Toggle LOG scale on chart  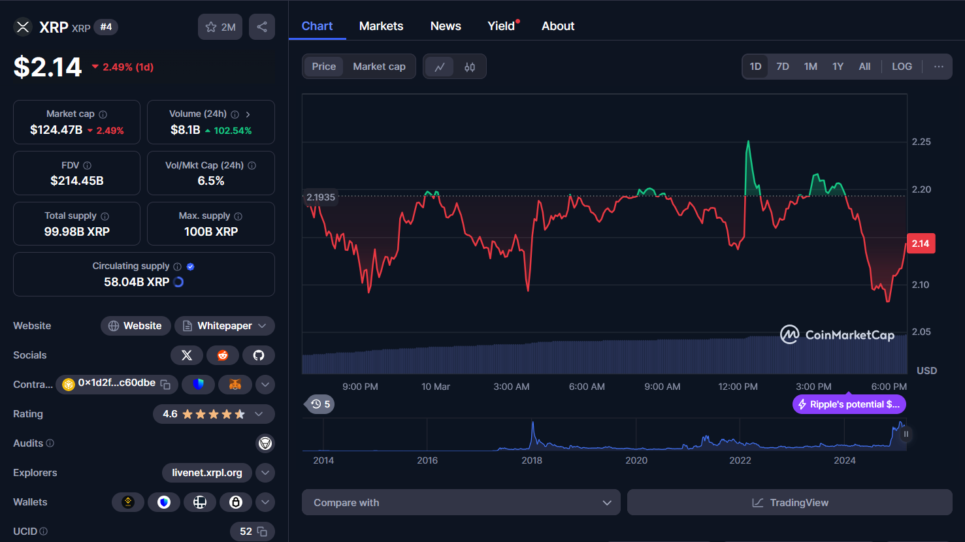(902, 67)
